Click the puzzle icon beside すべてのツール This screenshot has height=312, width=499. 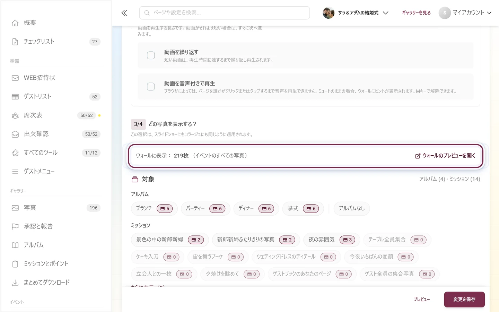(15, 153)
